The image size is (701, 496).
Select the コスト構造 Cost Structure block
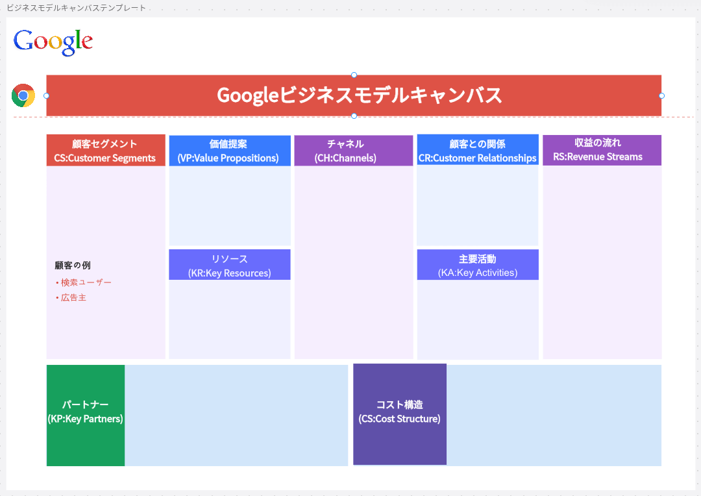[400, 414]
